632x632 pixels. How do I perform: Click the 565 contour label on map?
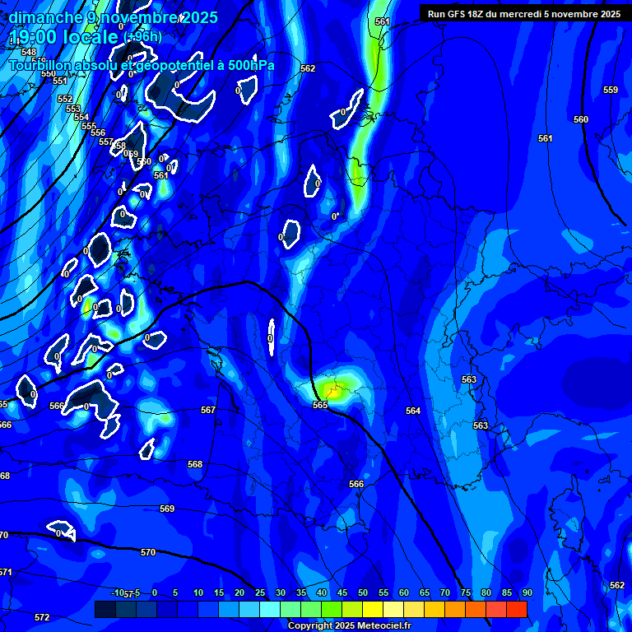[320, 405]
